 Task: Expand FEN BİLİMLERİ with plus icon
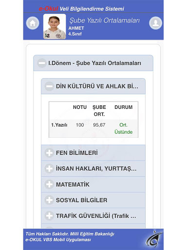pyautogui.click(x=49, y=153)
